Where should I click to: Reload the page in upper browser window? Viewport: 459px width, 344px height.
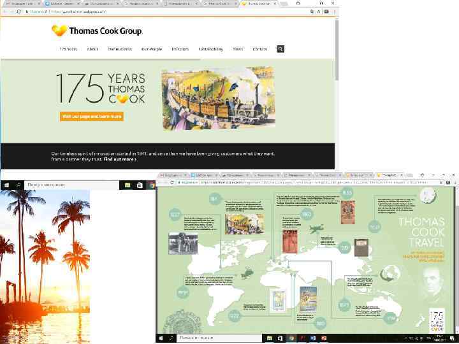(x=18, y=11)
